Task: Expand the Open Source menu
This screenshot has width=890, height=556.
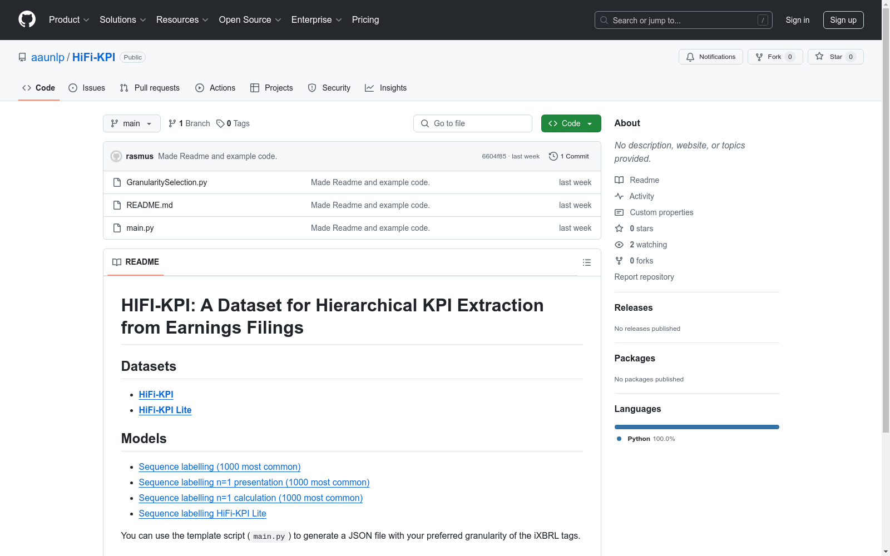Action: [250, 19]
